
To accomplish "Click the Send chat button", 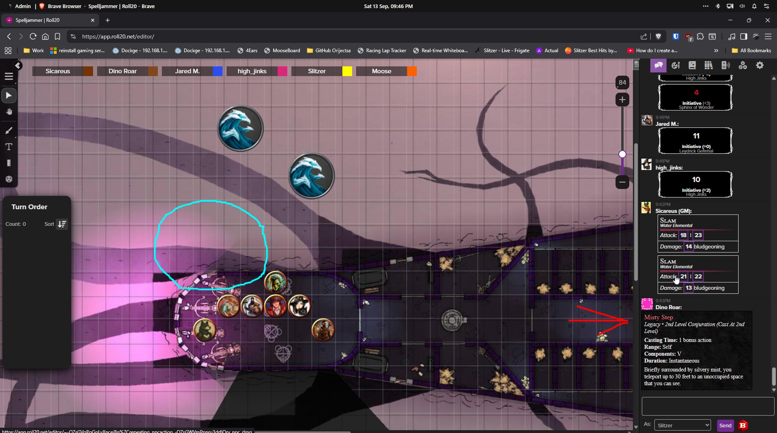I will coord(725,425).
